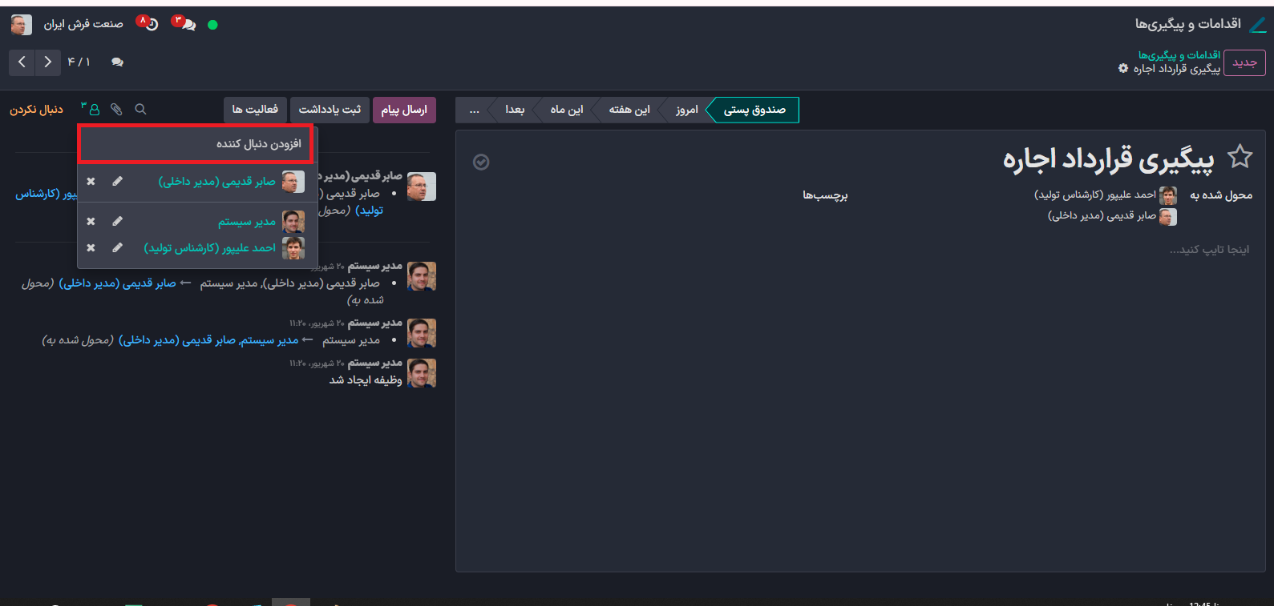1274x606 pixels.
Task: Open the gear actions menu beside breadcrumb
Action: [x=1123, y=69]
